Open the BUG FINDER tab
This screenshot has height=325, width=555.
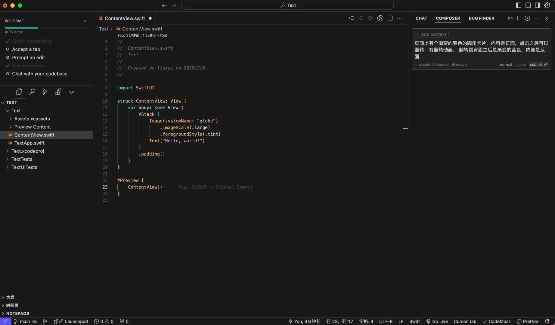481,18
